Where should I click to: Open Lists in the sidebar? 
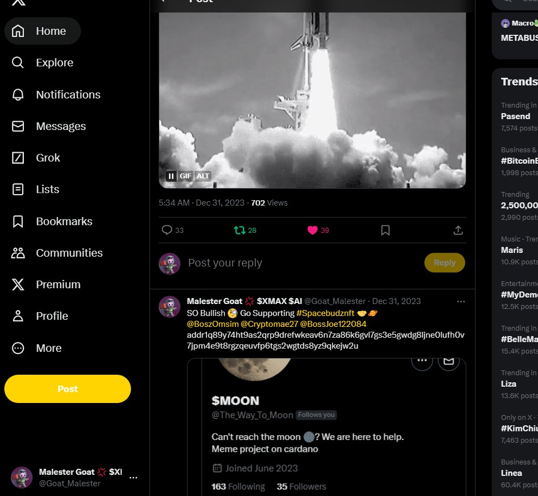tap(36, 189)
